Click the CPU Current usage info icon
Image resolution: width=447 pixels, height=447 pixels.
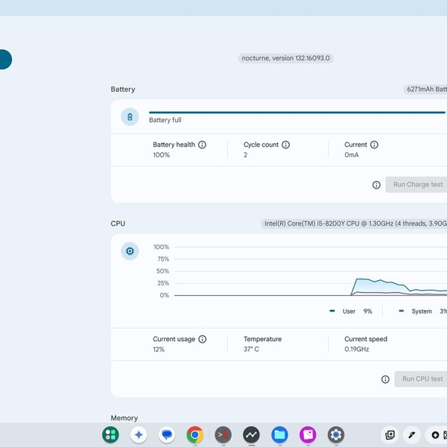(202, 339)
